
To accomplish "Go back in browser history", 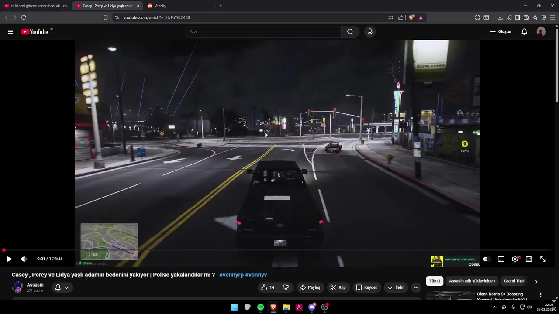I will [6, 17].
